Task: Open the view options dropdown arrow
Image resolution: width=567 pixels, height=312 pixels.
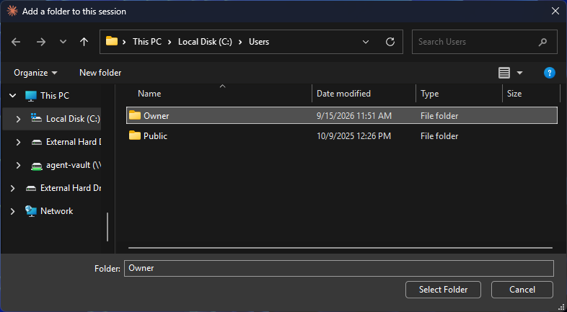Action: pos(519,73)
